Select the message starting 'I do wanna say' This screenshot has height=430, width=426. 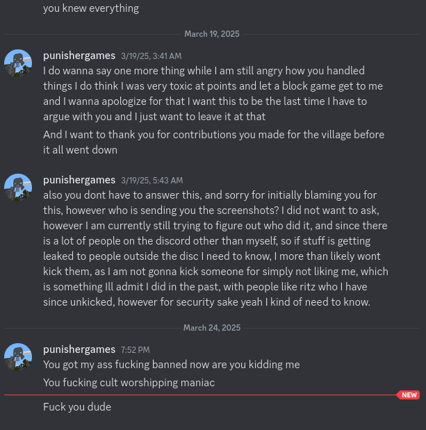(x=213, y=94)
